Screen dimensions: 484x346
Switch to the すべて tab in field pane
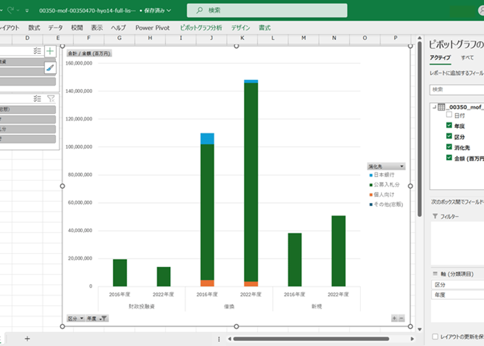tap(467, 58)
